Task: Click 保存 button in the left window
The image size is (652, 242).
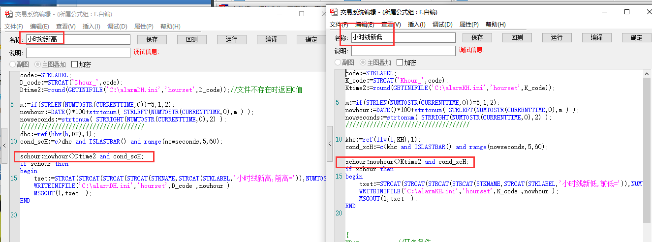Action: [x=152, y=39]
